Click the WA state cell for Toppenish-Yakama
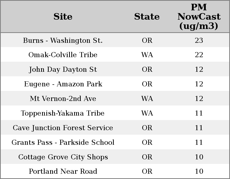The width and height of the screenshot is (230, 179). (x=147, y=113)
